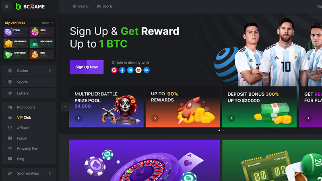Expand the Casino sidebar section
This screenshot has height=181, width=322.
tap(29, 71)
